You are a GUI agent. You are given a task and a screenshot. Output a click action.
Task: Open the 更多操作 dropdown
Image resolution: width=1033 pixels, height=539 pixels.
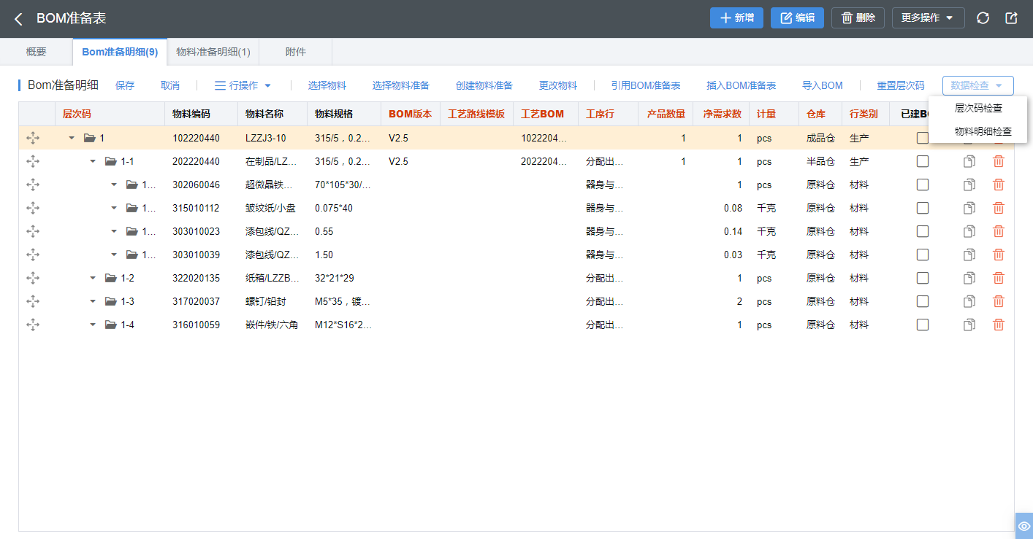tap(928, 18)
